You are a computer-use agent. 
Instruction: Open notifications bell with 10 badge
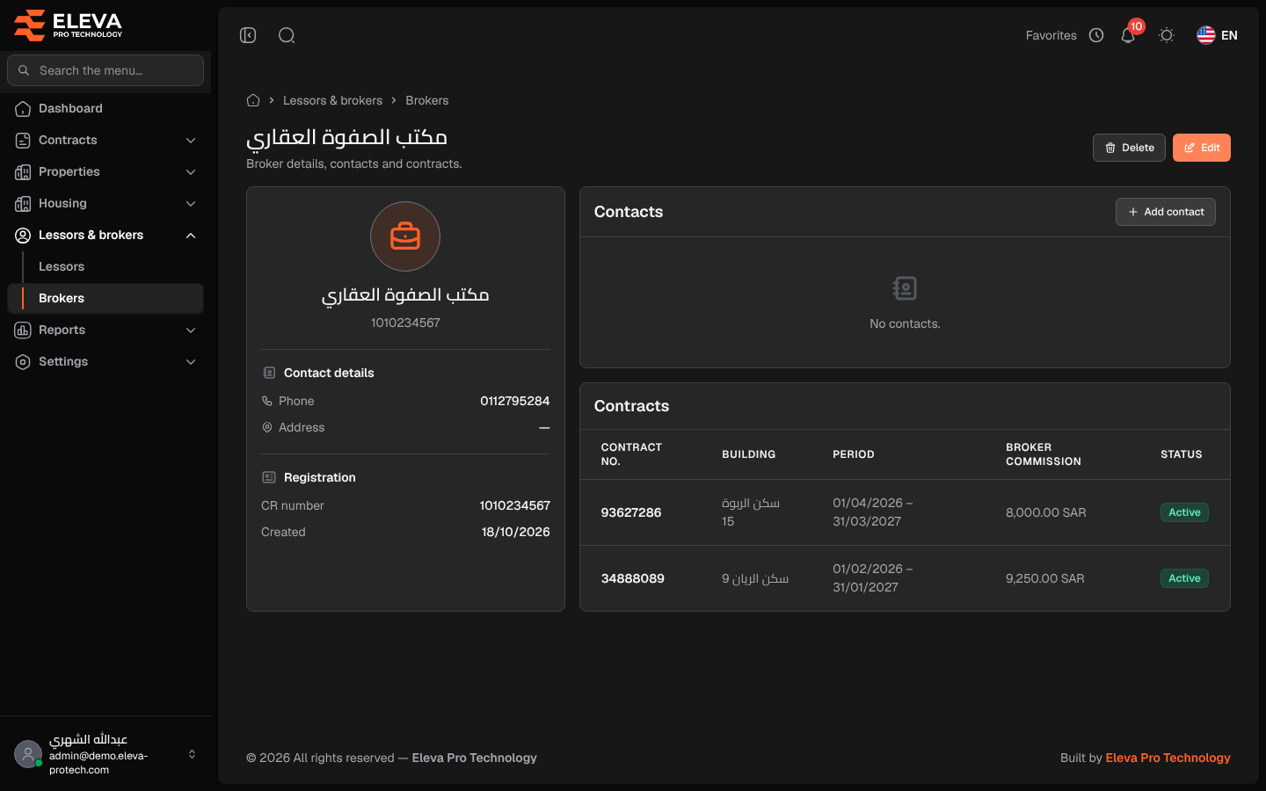click(x=1128, y=35)
